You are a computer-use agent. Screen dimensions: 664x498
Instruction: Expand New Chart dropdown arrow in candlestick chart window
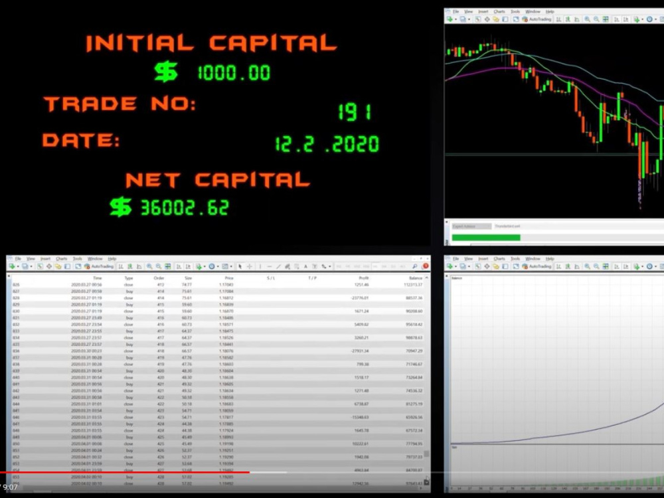pyautogui.click(x=456, y=19)
